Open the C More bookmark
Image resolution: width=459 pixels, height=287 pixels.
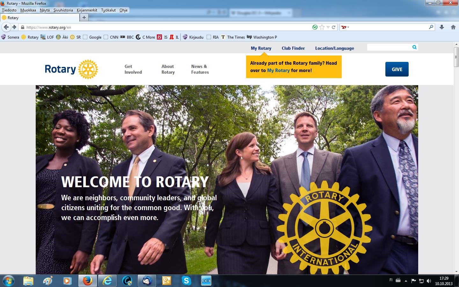[x=145, y=37]
